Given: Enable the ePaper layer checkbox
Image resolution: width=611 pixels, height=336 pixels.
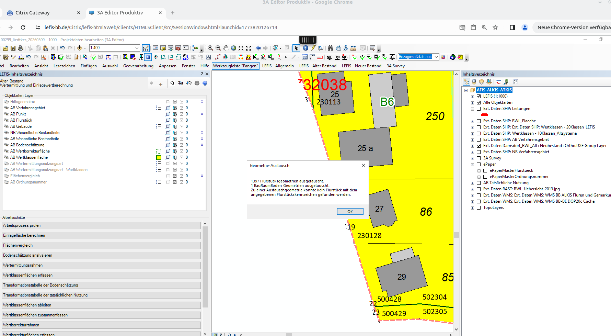Looking at the screenshot, I should click(479, 164).
